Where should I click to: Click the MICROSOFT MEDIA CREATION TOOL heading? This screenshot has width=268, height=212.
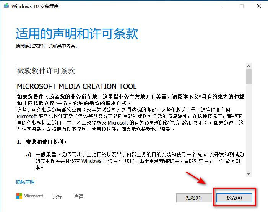(x=77, y=86)
